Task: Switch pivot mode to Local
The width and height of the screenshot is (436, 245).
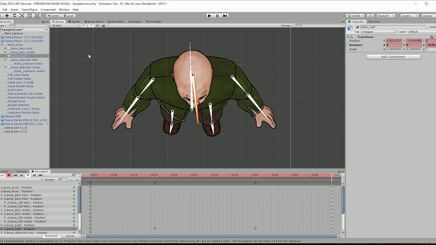Action: click(69, 16)
